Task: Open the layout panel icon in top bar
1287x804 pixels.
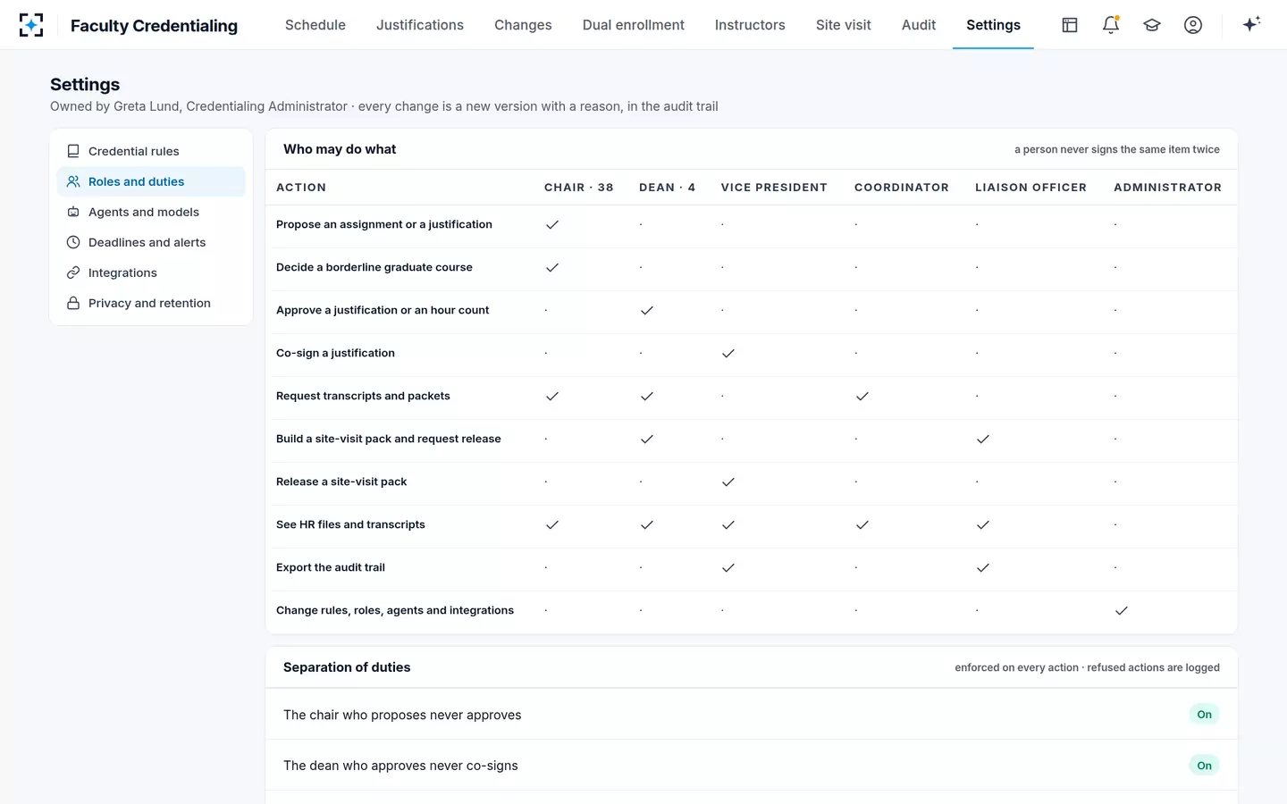Action: click(1070, 25)
